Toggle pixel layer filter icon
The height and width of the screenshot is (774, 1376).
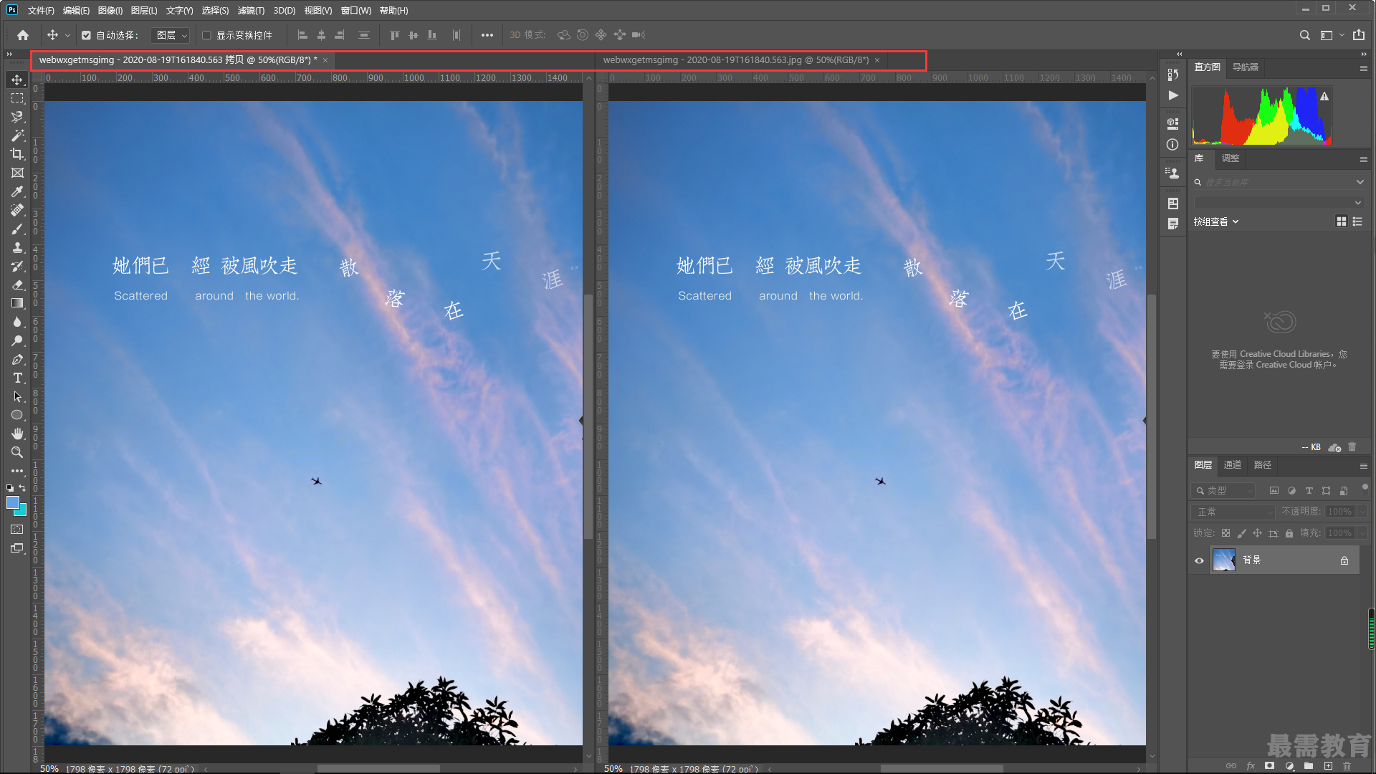point(1274,491)
